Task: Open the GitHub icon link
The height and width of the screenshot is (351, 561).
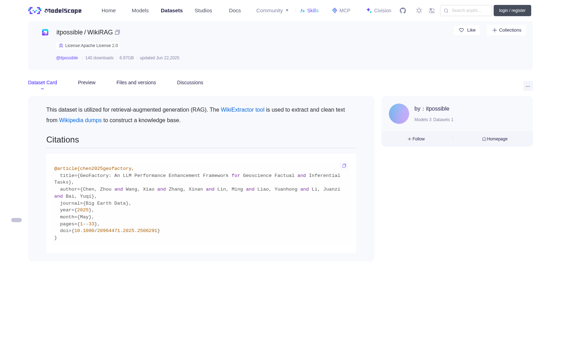Action: pyautogui.click(x=403, y=11)
